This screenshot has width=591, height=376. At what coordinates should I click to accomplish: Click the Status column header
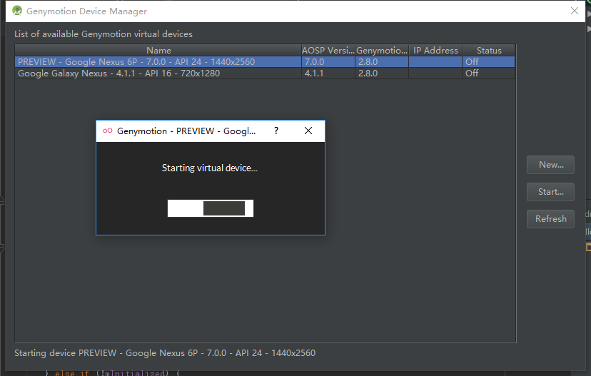489,51
